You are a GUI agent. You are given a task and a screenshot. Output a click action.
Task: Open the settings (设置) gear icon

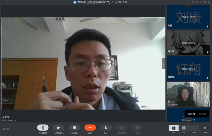point(205,128)
